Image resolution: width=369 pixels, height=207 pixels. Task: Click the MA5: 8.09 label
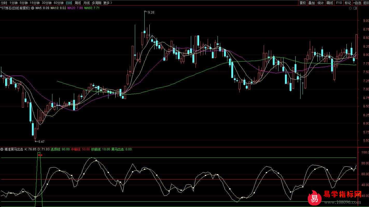click(x=42, y=8)
